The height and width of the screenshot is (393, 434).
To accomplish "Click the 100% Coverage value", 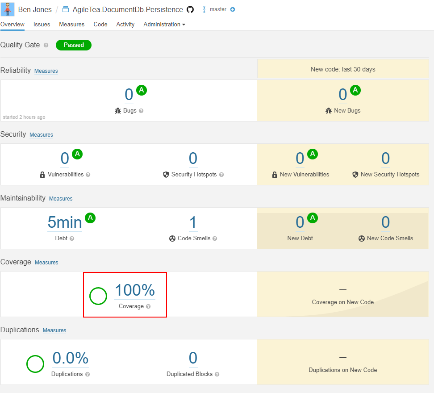I will pos(135,290).
